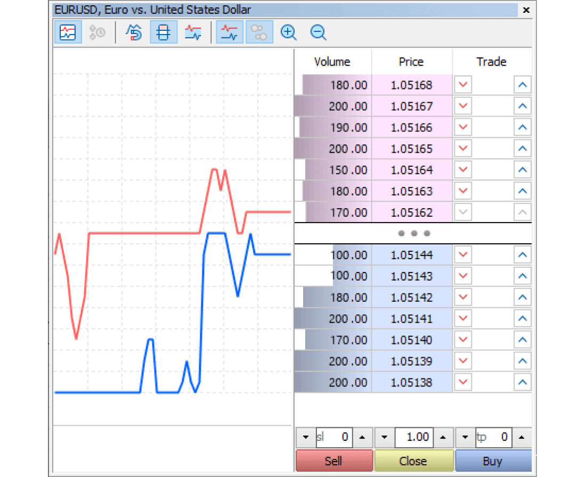Toggle the Depth of Market chart view icon

pyautogui.click(x=68, y=32)
